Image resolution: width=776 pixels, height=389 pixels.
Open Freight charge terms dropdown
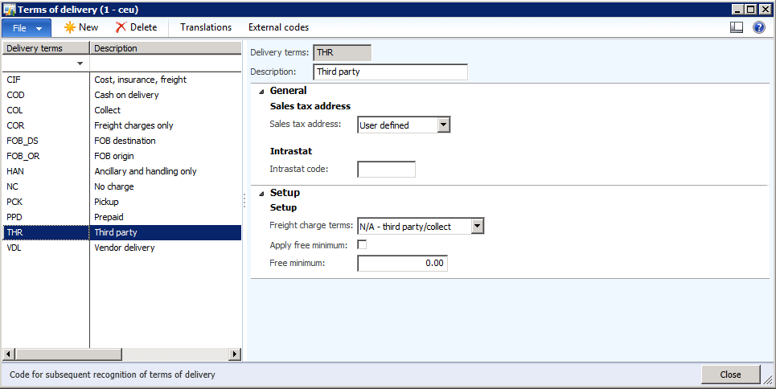(477, 227)
